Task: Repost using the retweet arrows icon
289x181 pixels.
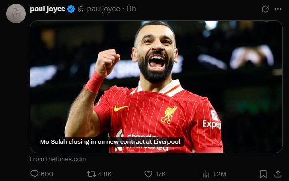Action: (91, 174)
